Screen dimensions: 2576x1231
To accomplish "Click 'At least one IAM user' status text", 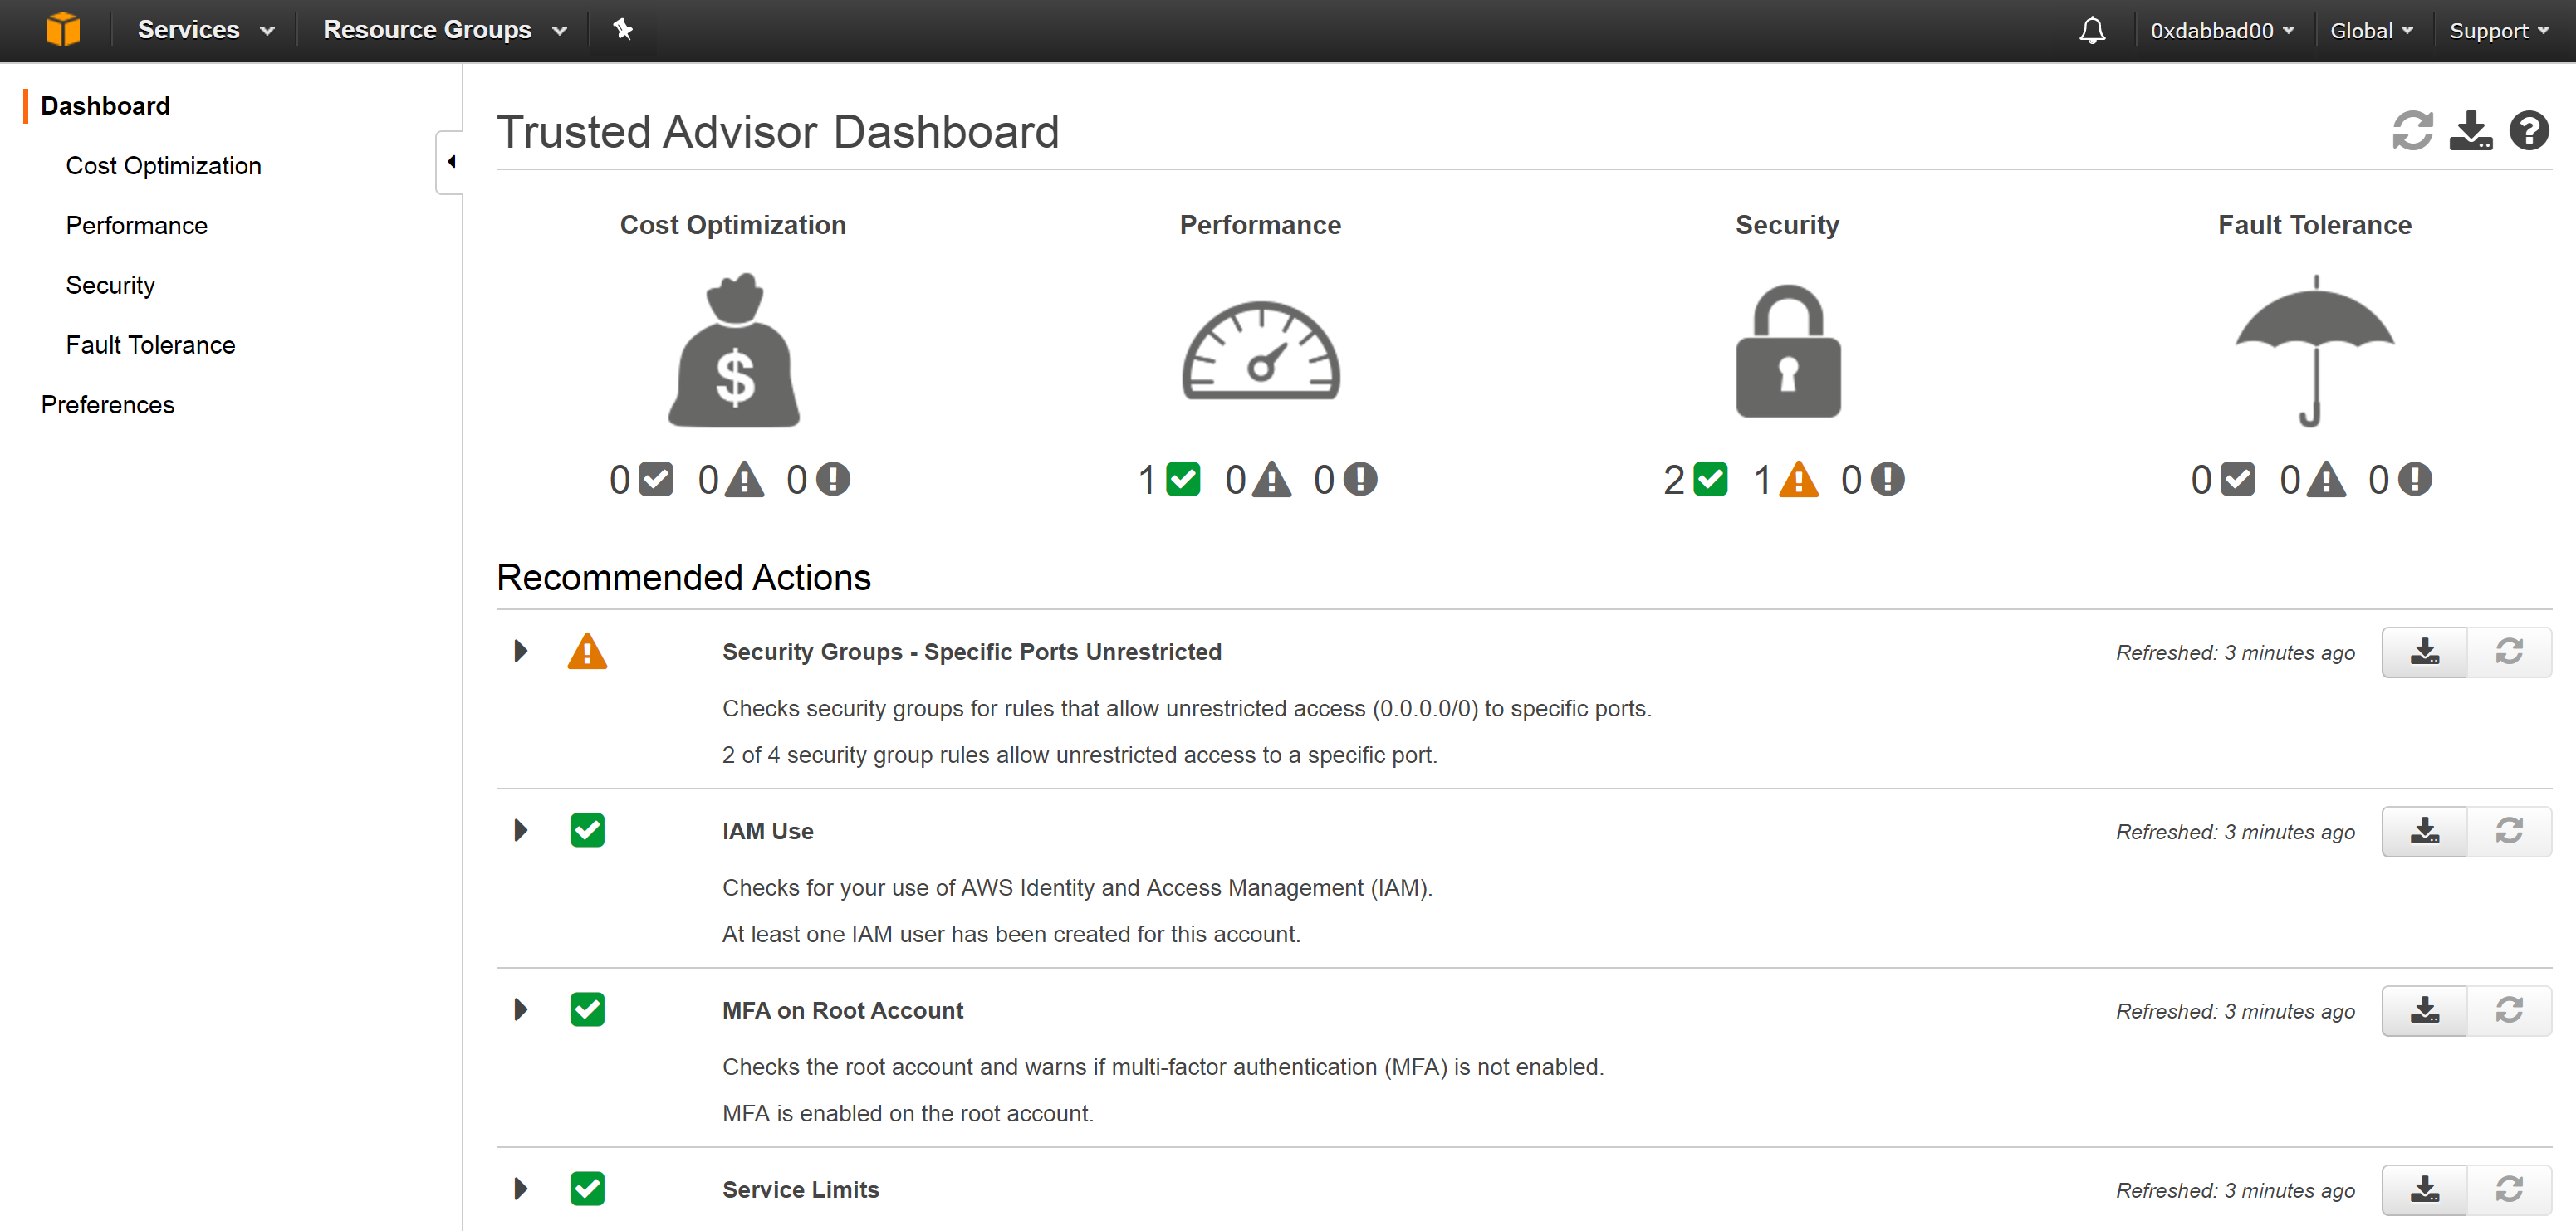I will 1011,935.
